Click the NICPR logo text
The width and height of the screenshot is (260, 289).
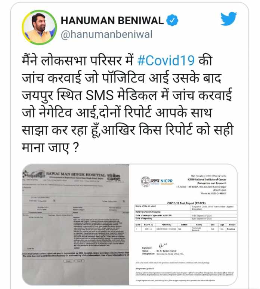point(167,181)
